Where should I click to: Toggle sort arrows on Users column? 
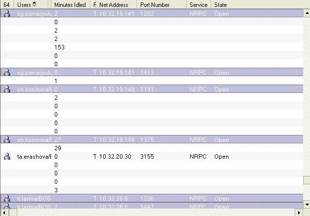34,4
